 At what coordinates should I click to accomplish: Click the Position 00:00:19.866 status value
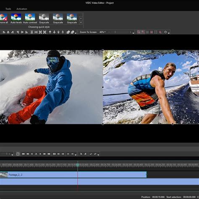158,197
